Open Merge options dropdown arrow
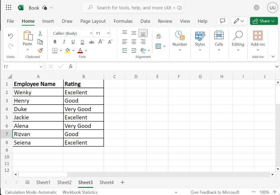 [164, 46]
